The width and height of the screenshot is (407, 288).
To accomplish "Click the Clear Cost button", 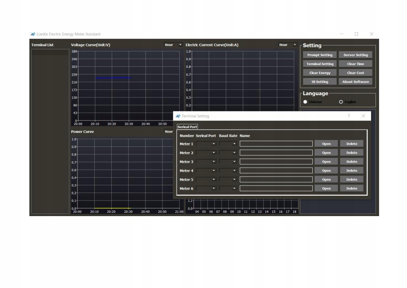I will click(355, 73).
